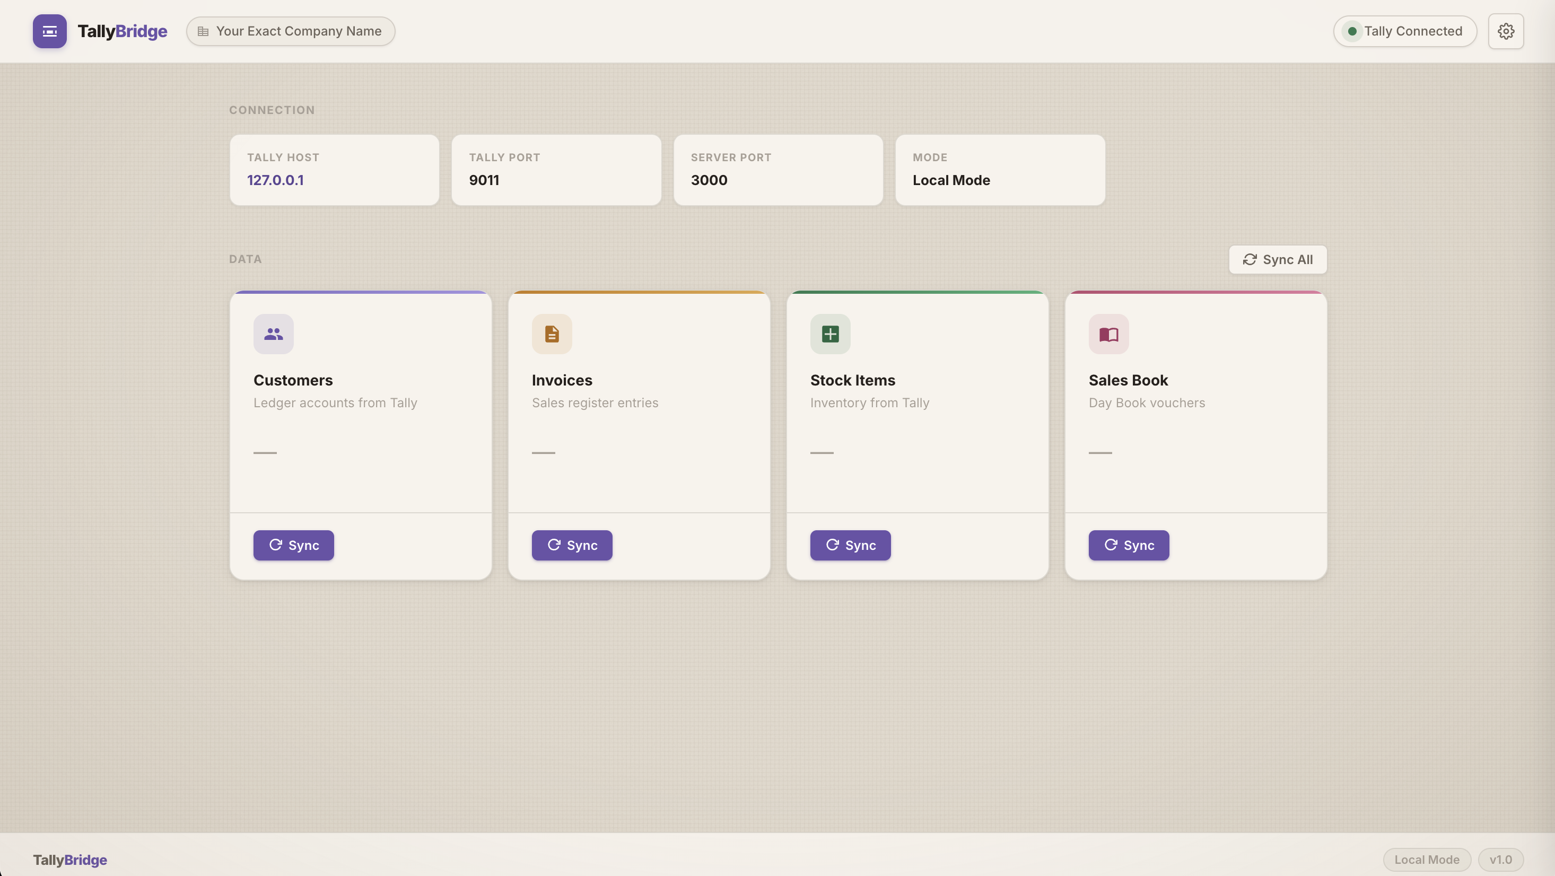Click the Your Exact Company Name pill
Viewport: 1555px width, 876px height.
(291, 31)
